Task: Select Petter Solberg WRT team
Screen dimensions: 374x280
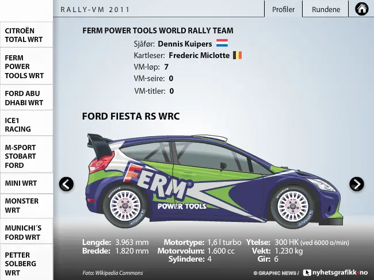Action: [x=26, y=263]
